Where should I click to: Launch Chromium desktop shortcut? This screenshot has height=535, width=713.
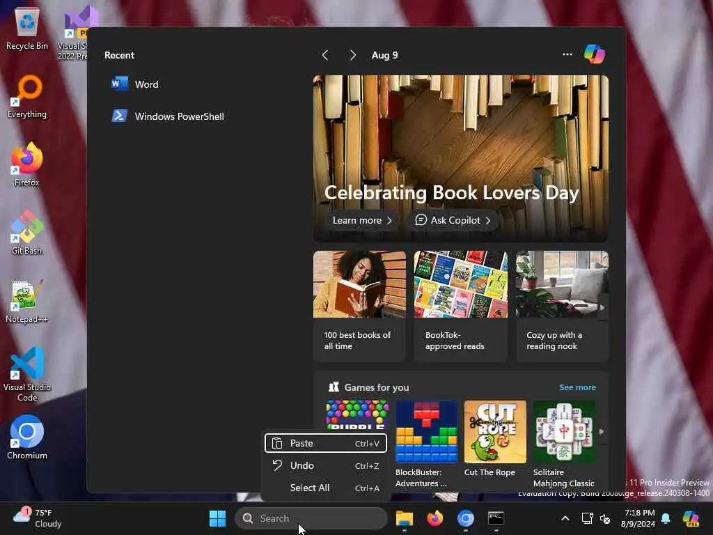[x=27, y=437]
